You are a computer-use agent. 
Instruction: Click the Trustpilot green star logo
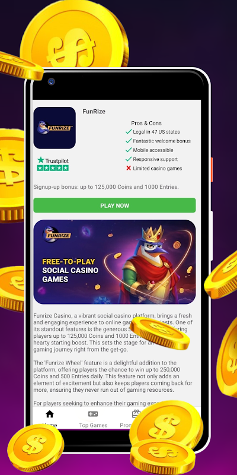41,160
